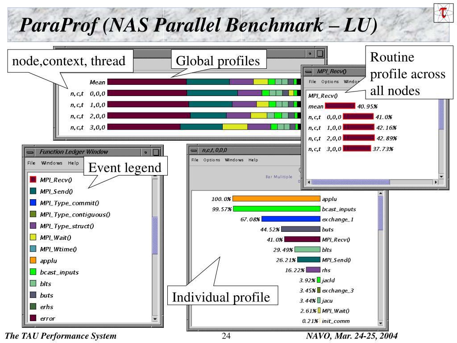Select the buts gray legend swatch

(x=33, y=295)
